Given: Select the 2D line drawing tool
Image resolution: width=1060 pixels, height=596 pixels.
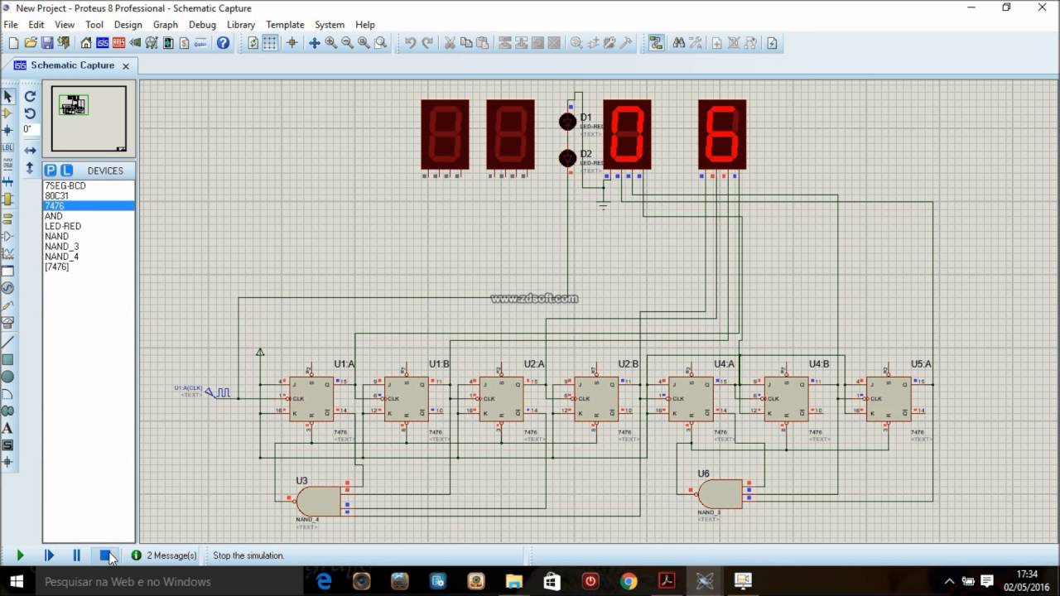Looking at the screenshot, I should tap(8, 342).
